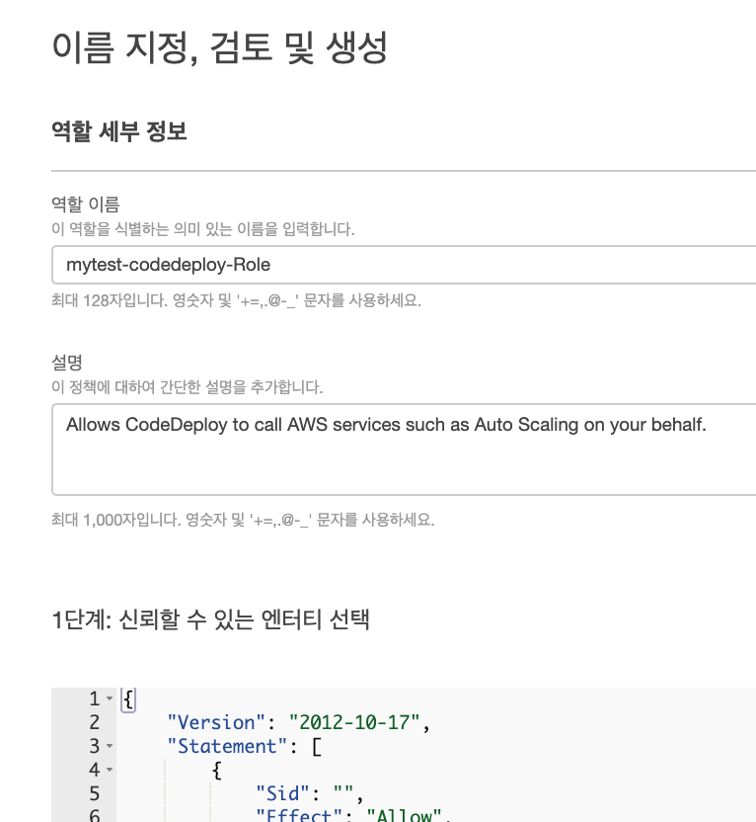Click the description text area

pyautogui.click(x=404, y=450)
